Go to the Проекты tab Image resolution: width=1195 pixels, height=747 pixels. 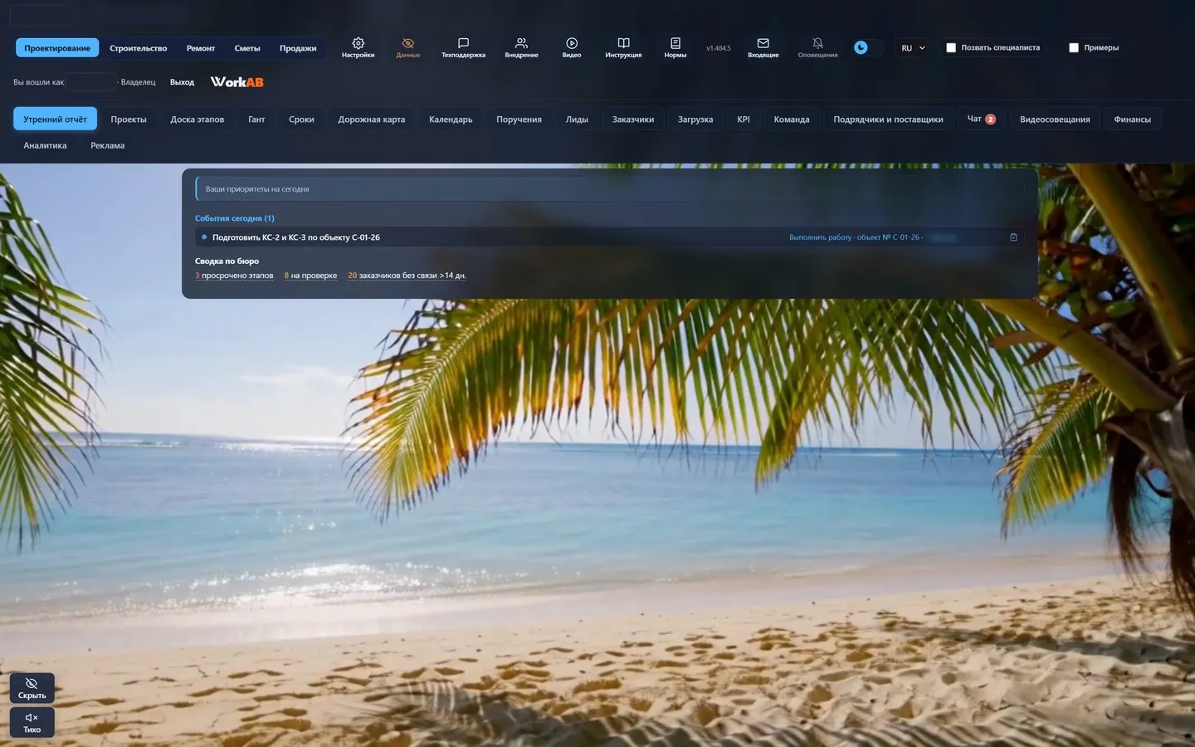[129, 120]
